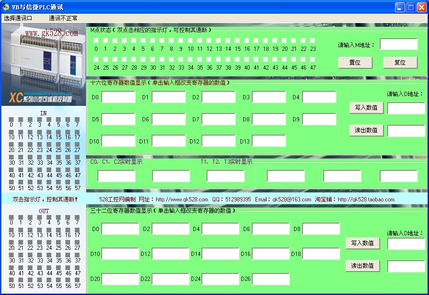Click the 16-bit register D5 field
The width and height of the screenshot is (429, 295).
[x=119, y=119]
